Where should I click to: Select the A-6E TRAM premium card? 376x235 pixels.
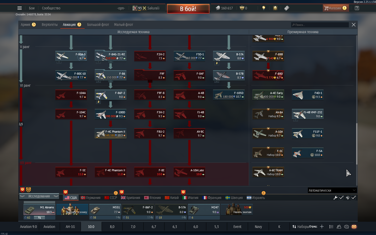click(268, 172)
